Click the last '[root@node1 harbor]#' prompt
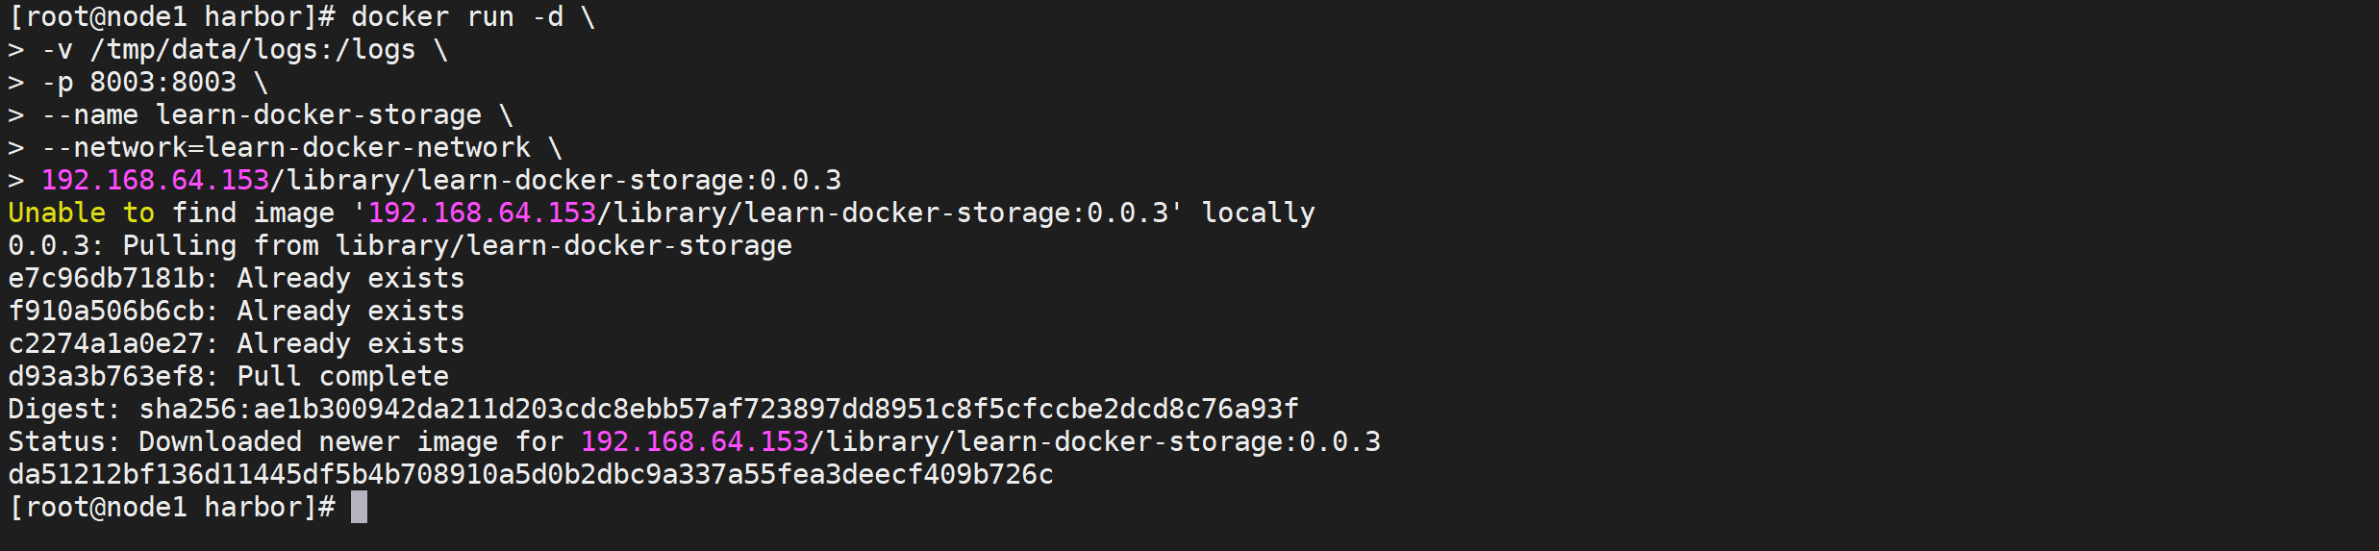Screen dimensions: 2379x551 pyautogui.click(x=172, y=507)
